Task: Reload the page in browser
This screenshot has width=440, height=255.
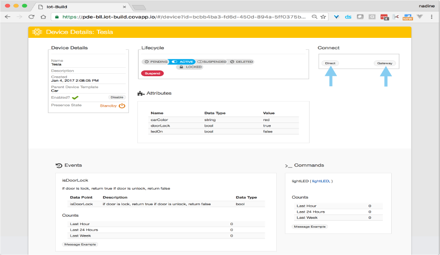Action: (x=31, y=16)
